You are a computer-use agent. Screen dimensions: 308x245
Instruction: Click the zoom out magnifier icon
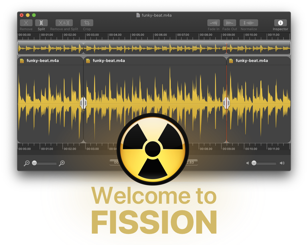(27, 163)
